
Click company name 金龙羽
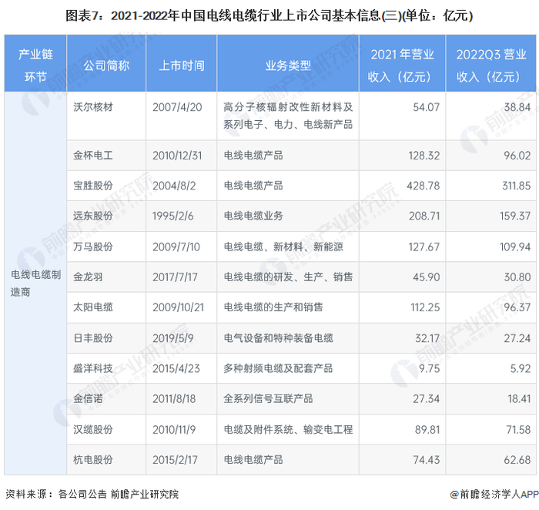88,277
